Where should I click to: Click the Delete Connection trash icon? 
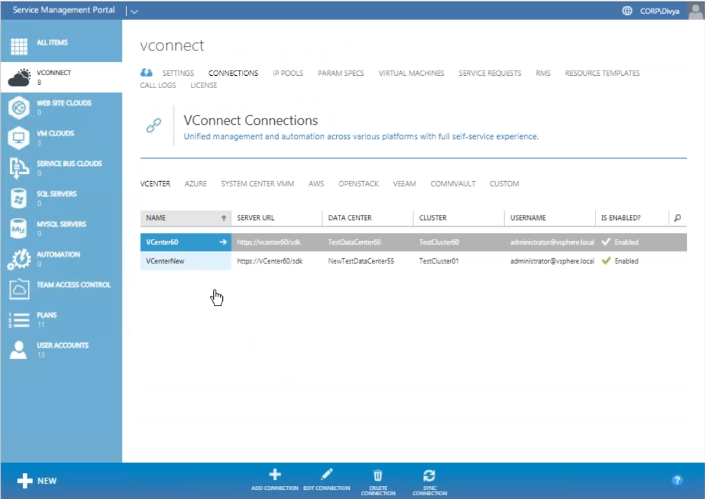(378, 475)
